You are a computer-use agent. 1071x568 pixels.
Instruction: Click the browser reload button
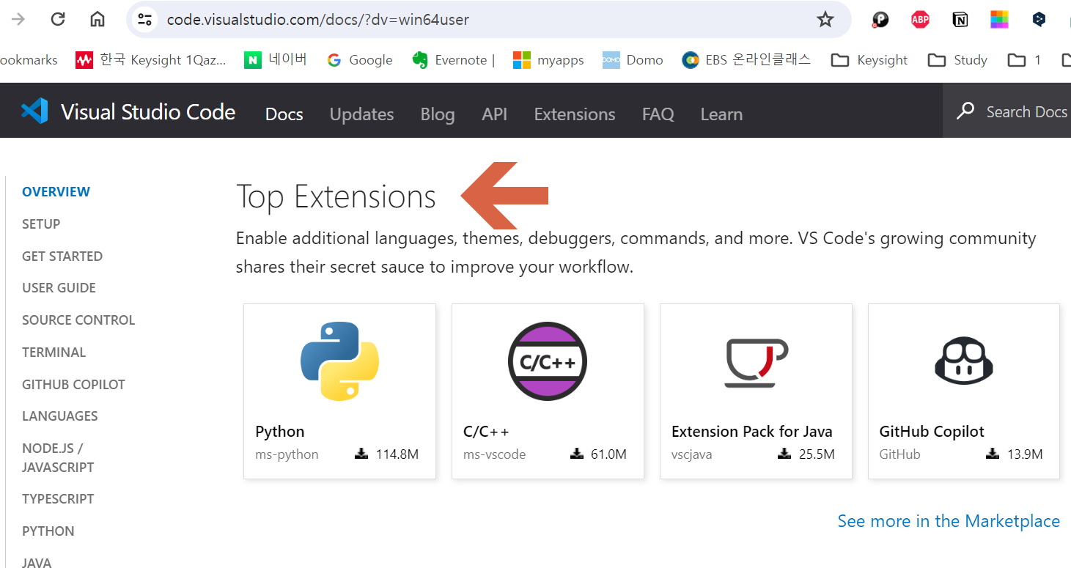point(58,20)
